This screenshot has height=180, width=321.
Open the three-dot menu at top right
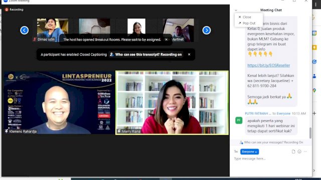tap(315, 4)
